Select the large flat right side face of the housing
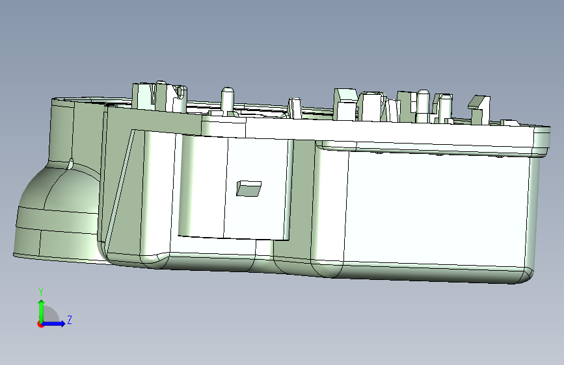This screenshot has height=365, width=564. 435,209
